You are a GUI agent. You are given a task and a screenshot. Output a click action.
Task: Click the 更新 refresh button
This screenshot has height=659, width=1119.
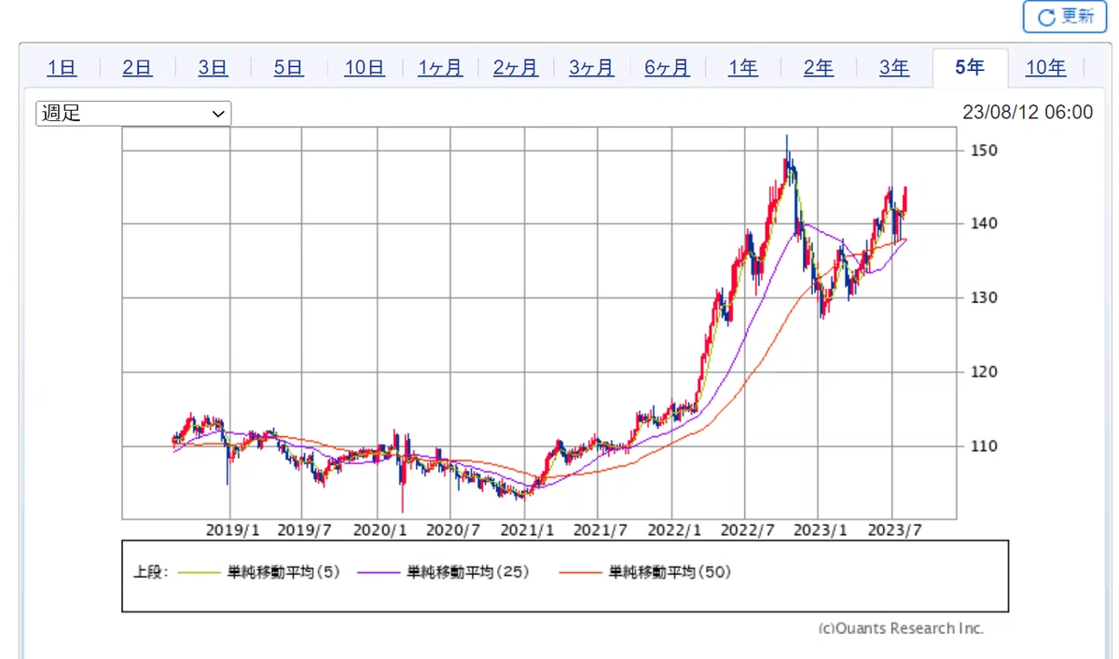click(x=1064, y=16)
